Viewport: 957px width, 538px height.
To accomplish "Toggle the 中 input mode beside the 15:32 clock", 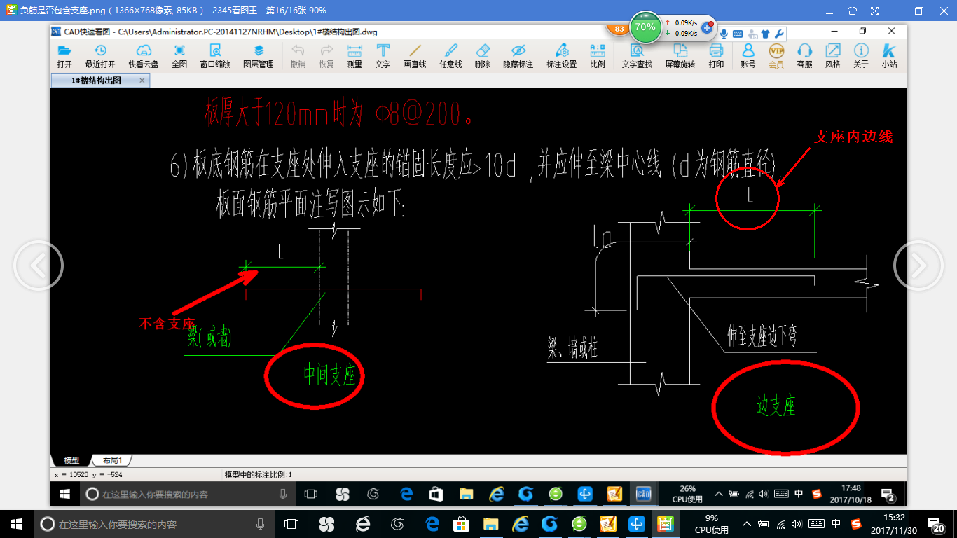I will [x=836, y=523].
